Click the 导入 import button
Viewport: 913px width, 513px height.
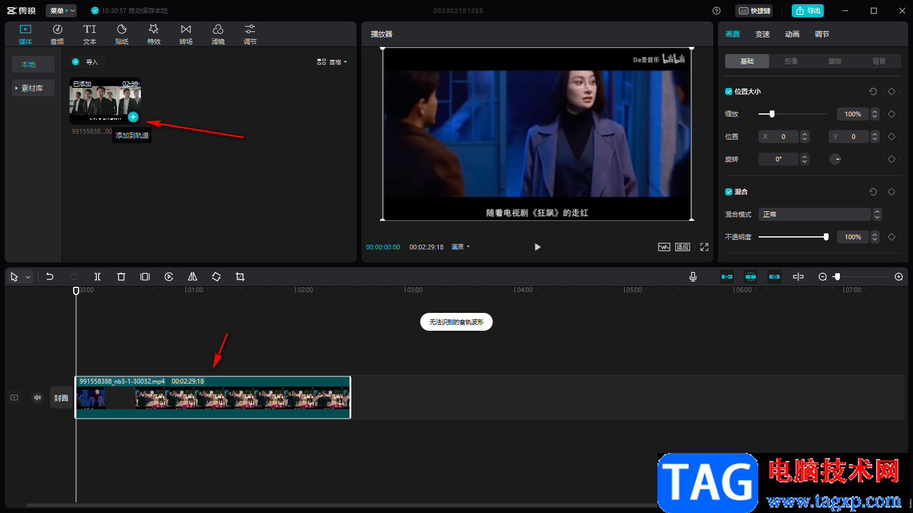coord(87,62)
